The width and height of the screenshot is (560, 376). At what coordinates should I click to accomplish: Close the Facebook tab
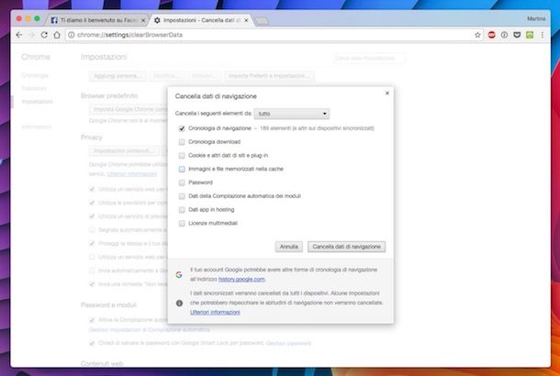tap(143, 20)
